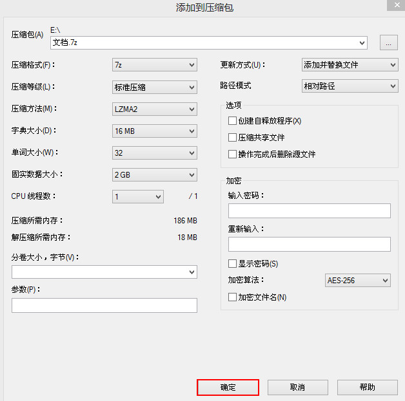Viewport: 405px width, 401px height.
Task: Open the 压缩方法 LZMA2 dropdown
Action: point(155,109)
